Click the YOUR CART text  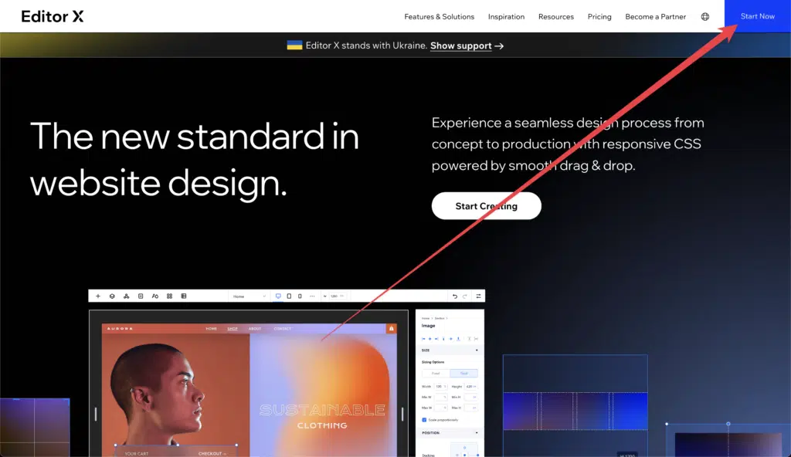click(137, 453)
